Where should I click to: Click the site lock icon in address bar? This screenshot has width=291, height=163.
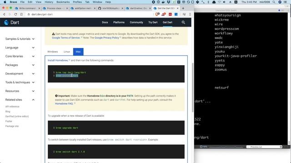click(x=29, y=14)
